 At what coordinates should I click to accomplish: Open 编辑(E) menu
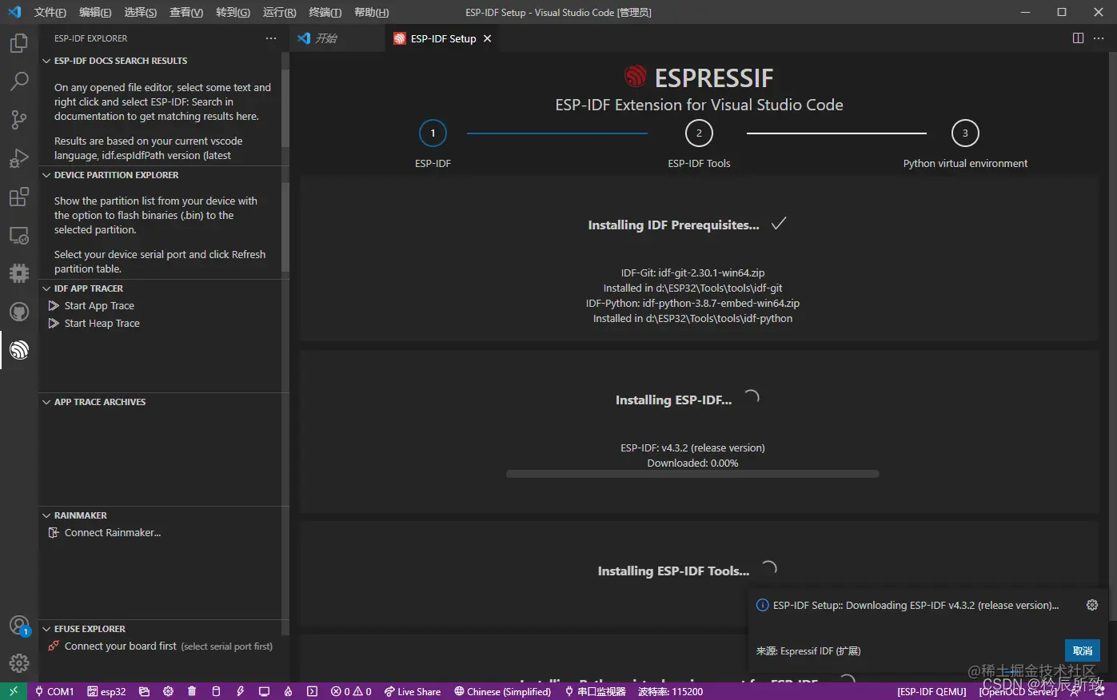pyautogui.click(x=95, y=12)
